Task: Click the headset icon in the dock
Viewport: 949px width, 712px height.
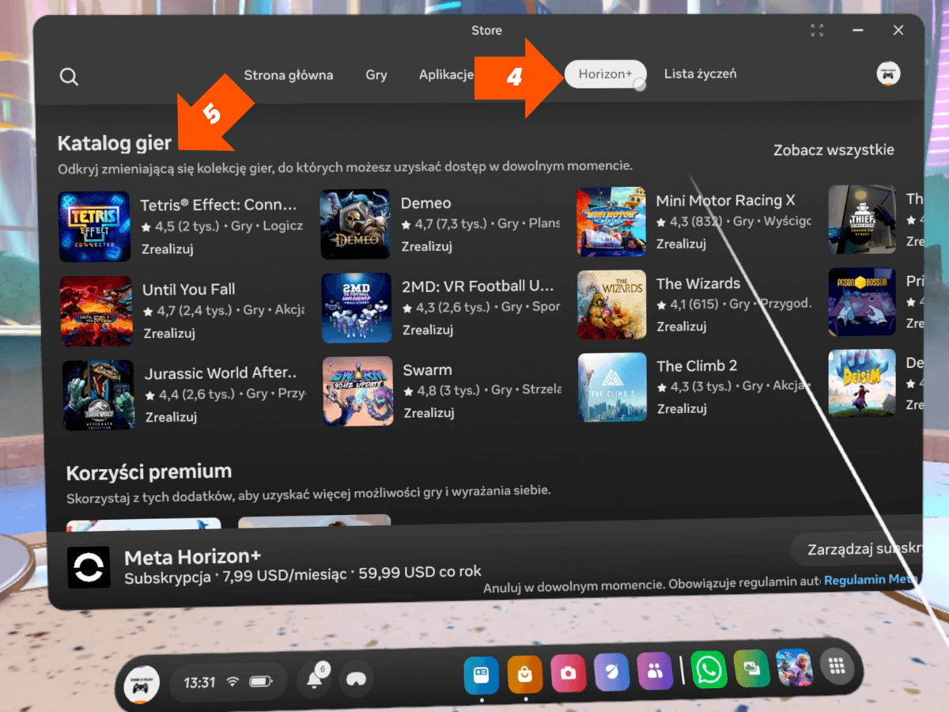Action: tap(357, 679)
